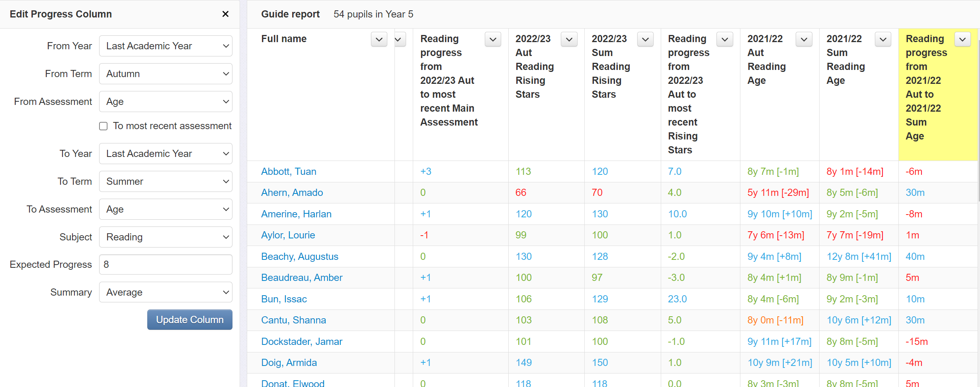Open the Subject dropdown showing Reading
Image resolution: width=980 pixels, height=387 pixels.
click(x=166, y=237)
